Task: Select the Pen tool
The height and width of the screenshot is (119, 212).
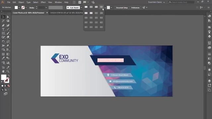Action: coord(3,25)
